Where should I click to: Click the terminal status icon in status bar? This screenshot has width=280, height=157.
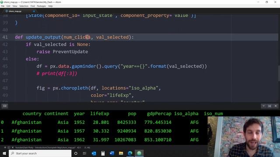click(x=9, y=147)
